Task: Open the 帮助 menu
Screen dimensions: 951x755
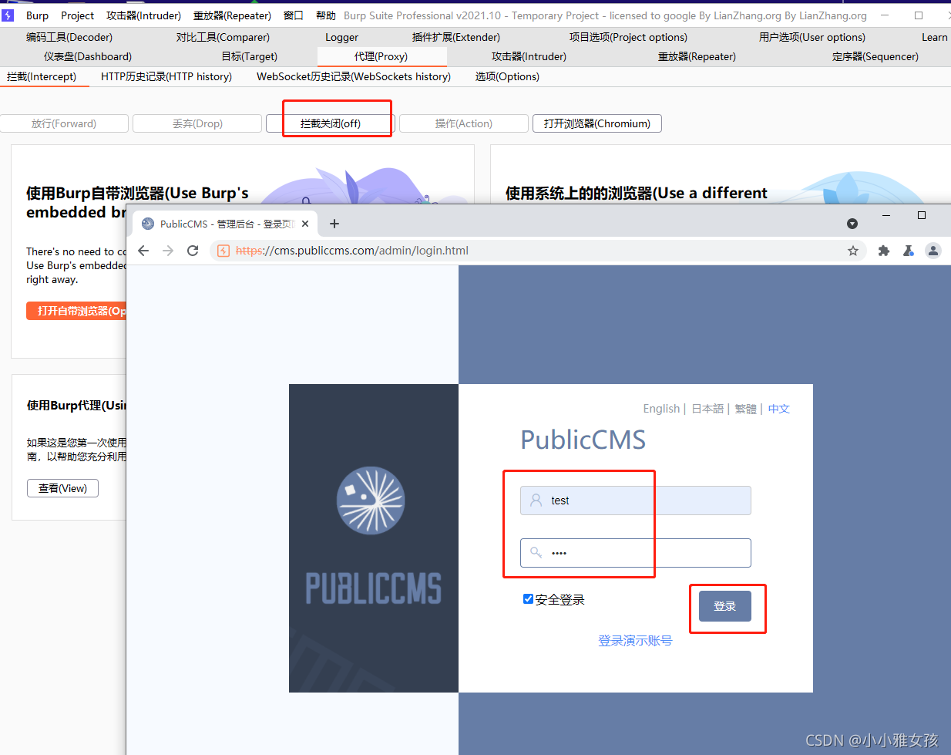Action: click(325, 15)
